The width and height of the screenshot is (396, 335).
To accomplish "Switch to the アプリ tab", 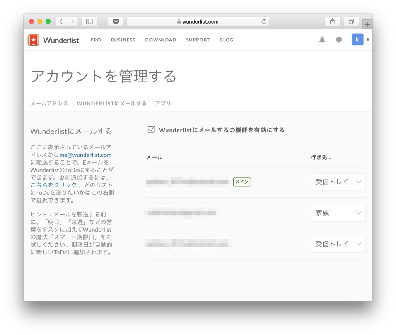I will click(x=163, y=103).
